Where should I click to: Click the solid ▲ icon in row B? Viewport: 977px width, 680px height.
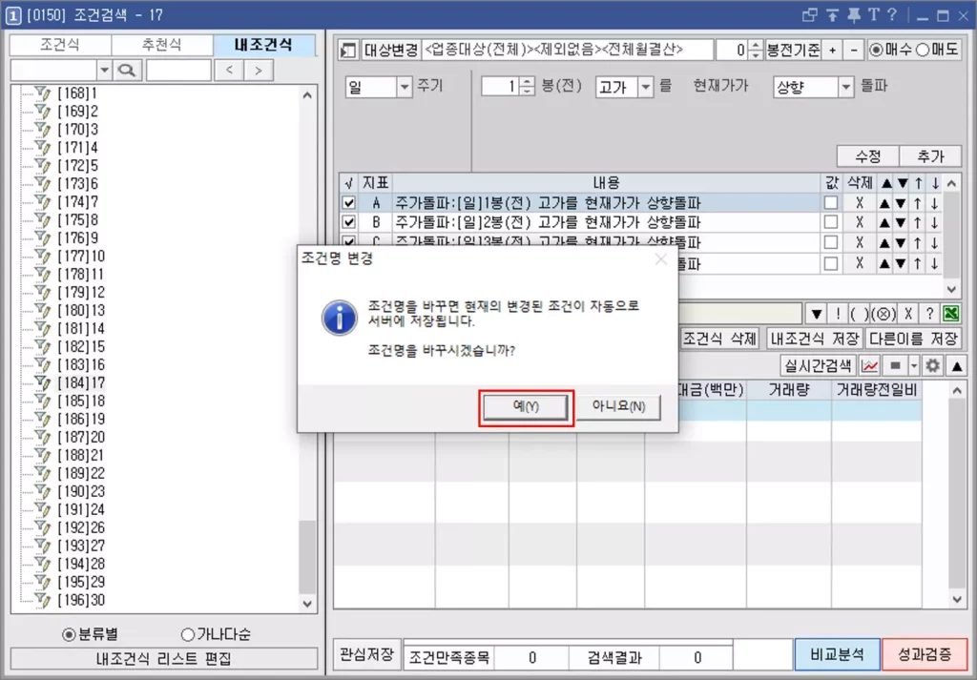point(884,222)
